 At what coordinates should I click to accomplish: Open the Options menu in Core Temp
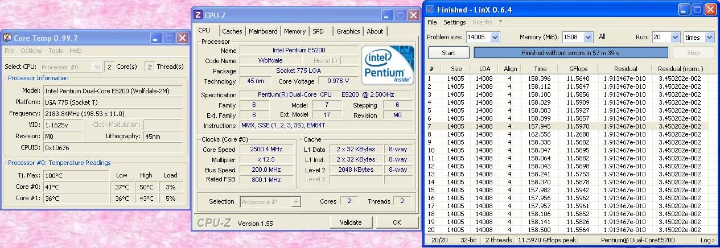[x=31, y=51]
